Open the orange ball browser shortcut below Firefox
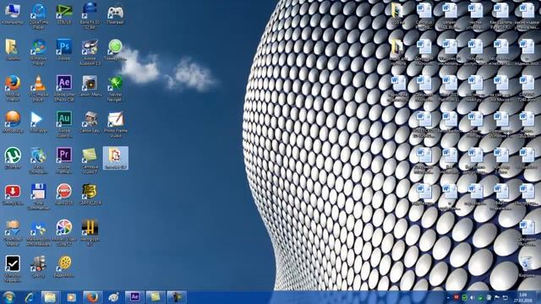The image size is (541, 304). [13, 122]
